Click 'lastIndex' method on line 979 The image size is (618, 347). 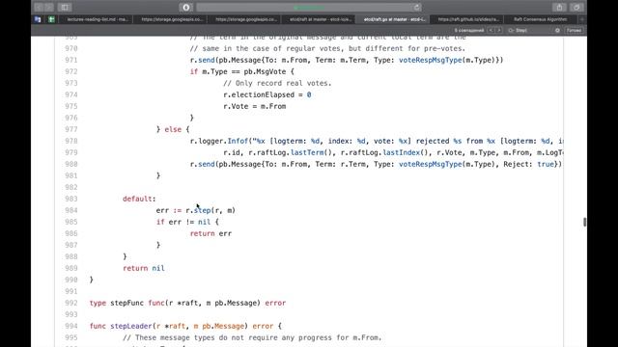402,152
